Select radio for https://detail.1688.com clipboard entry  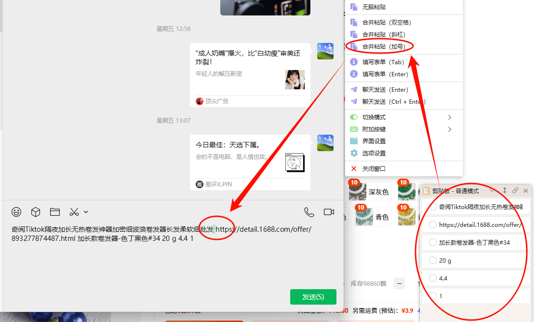click(x=433, y=224)
